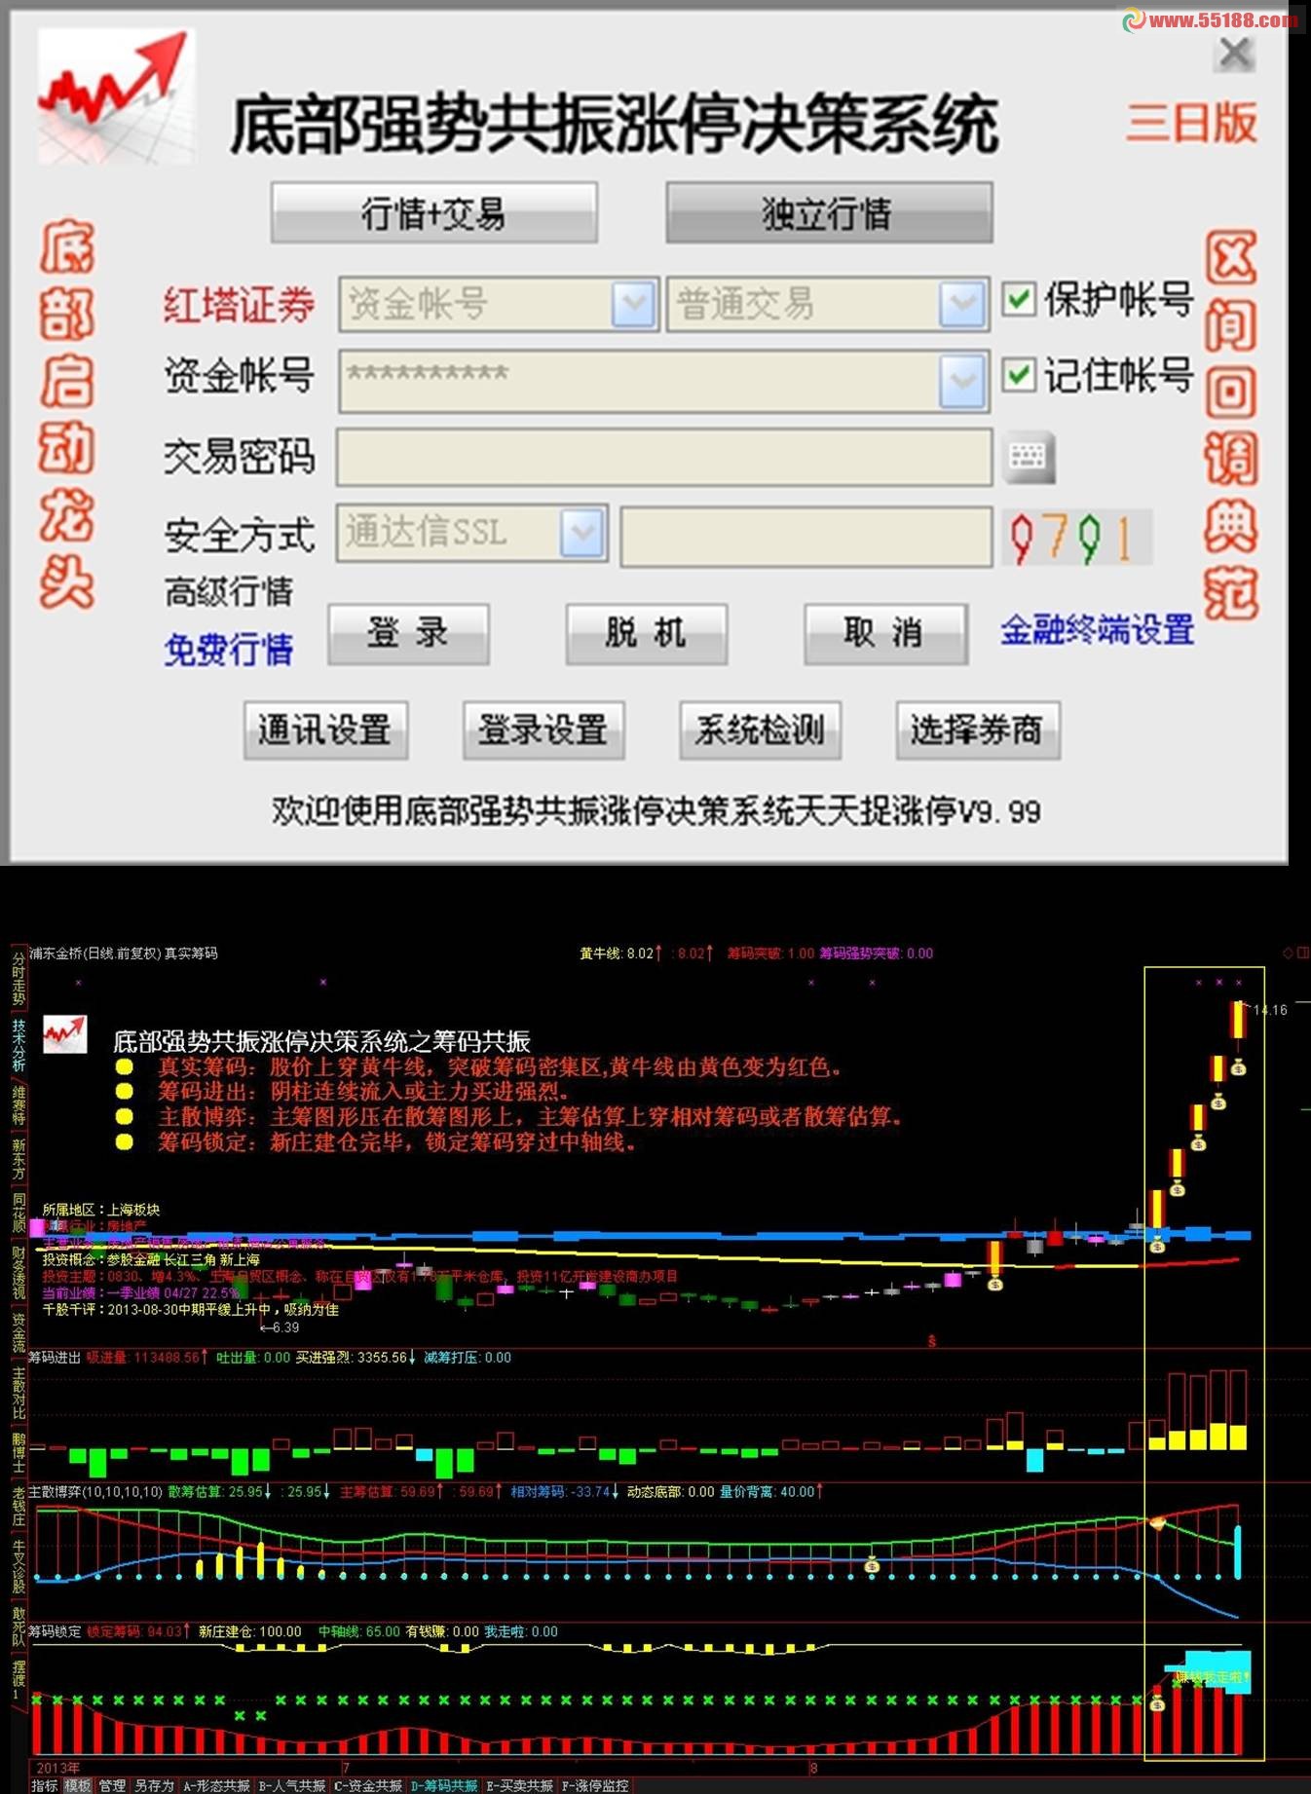Select the 资金流 sidebar tab
Viewport: 1311px width, 1794px height.
19,1332
